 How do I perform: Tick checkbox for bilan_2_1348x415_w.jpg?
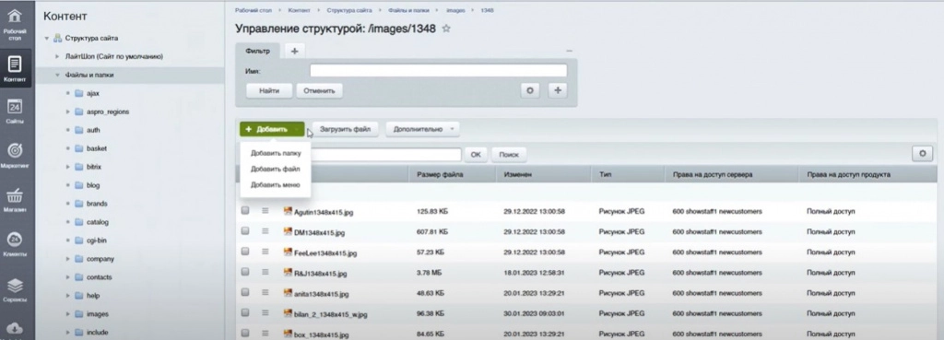pos(245,313)
